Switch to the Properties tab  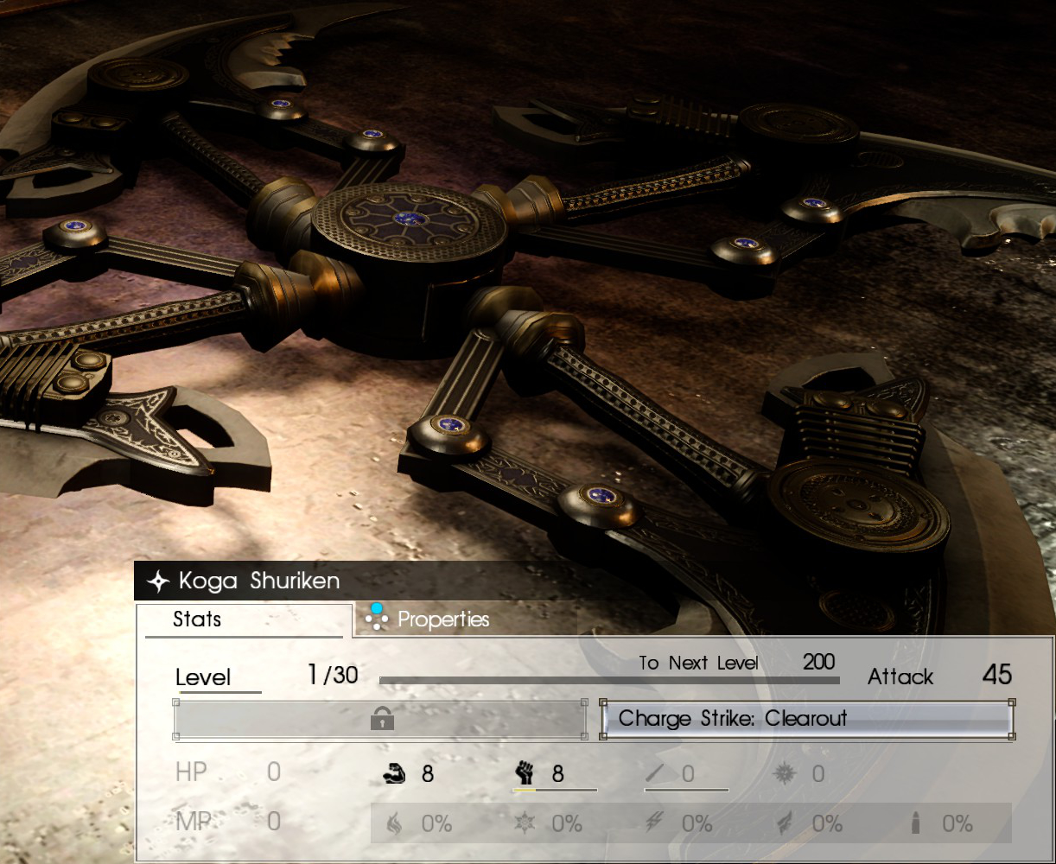click(442, 619)
